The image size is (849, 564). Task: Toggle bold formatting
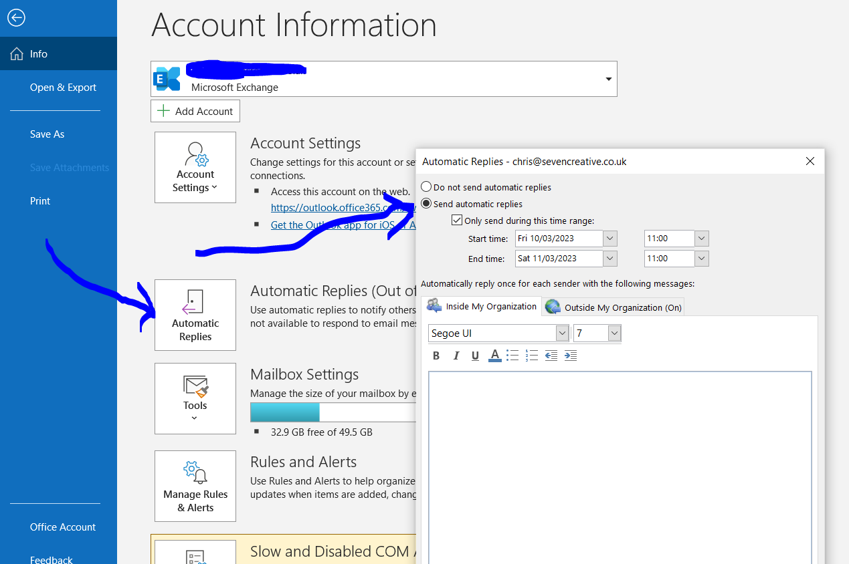(436, 356)
